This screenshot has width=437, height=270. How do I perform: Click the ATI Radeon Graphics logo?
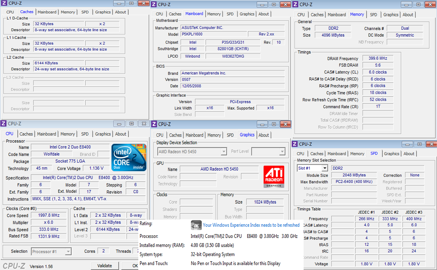point(274,177)
